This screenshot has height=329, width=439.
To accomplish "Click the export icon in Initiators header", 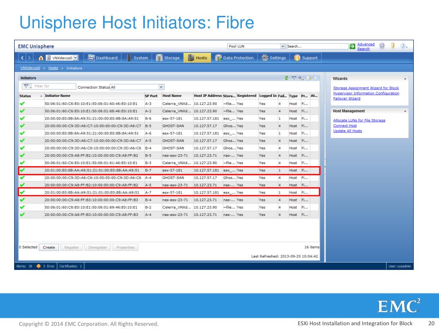I will [x=309, y=78].
